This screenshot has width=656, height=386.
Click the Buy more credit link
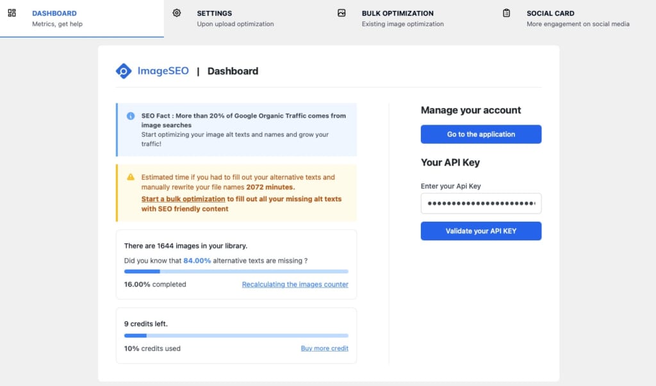[x=325, y=348]
